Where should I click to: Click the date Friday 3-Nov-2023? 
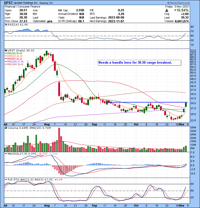[177, 7]
